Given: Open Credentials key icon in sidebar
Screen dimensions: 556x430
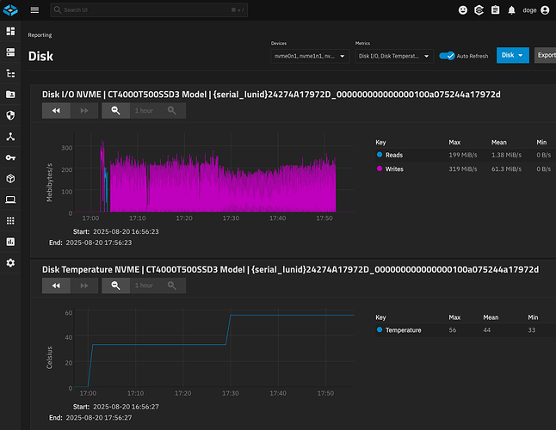Looking at the screenshot, I should pyautogui.click(x=10, y=157).
